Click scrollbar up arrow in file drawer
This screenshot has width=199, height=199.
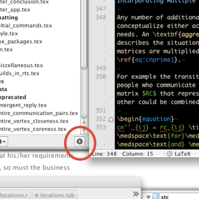coord(84,122)
